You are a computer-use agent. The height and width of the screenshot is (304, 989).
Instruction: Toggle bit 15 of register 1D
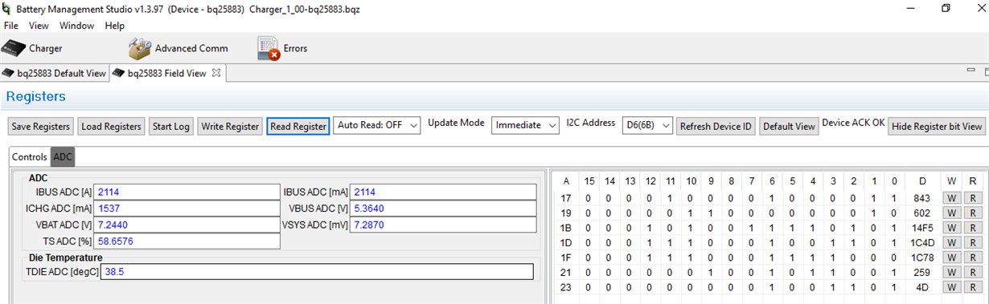pos(589,242)
